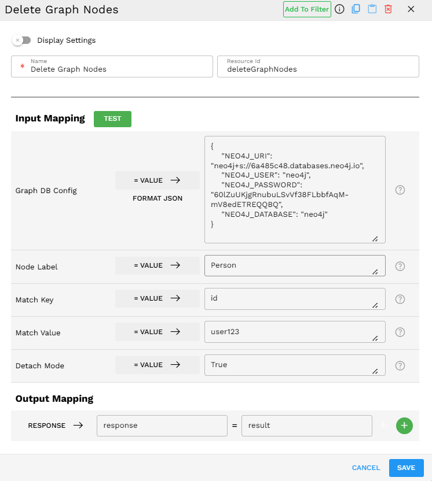The image size is (432, 481).
Task: Click the copy node icon
Action: tap(356, 9)
